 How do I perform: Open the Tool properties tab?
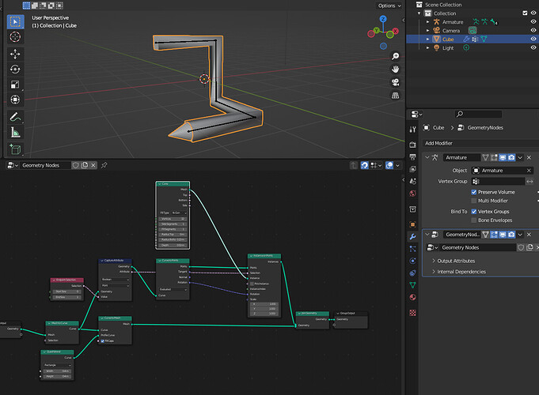(413, 130)
